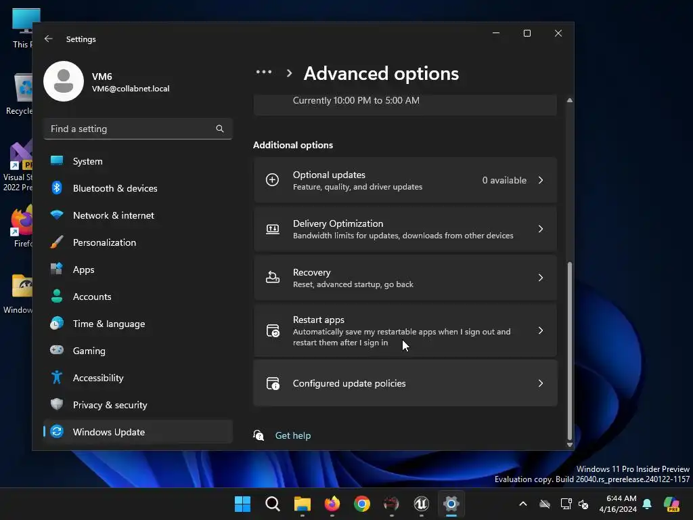Open Delivery Optimization via its chevron

541,229
